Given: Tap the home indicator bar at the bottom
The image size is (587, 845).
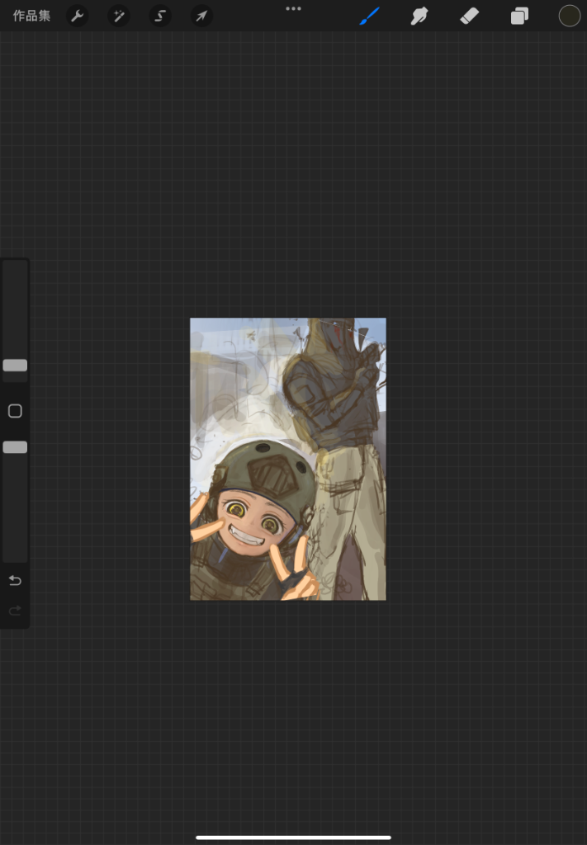Looking at the screenshot, I should click(293, 837).
